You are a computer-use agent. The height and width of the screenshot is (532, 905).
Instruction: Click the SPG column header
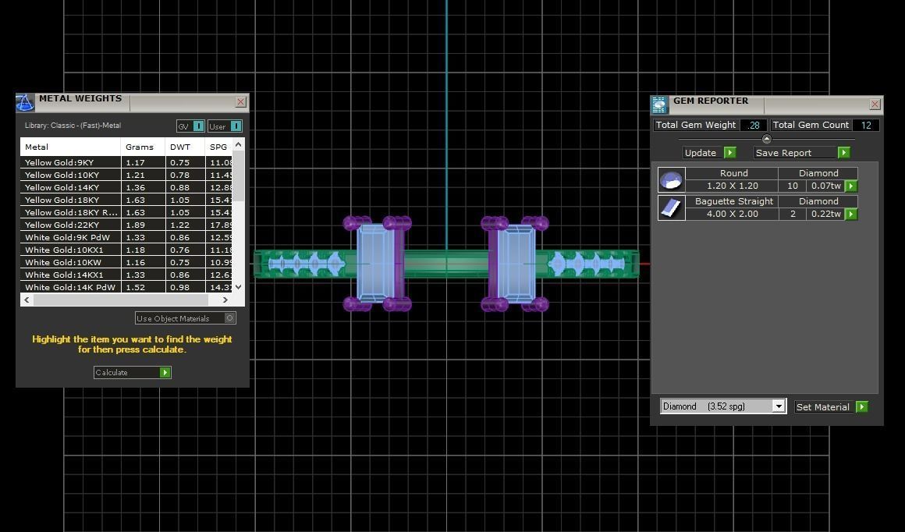[218, 147]
